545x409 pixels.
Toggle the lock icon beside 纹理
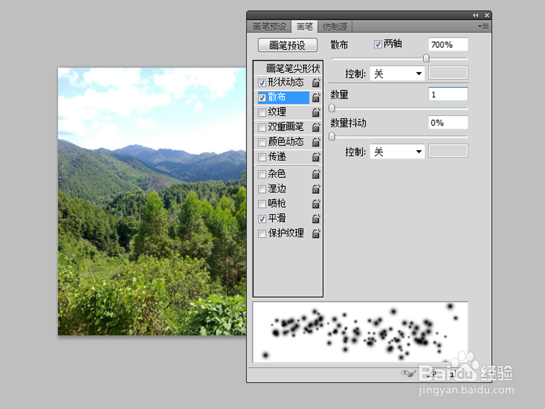click(x=315, y=112)
